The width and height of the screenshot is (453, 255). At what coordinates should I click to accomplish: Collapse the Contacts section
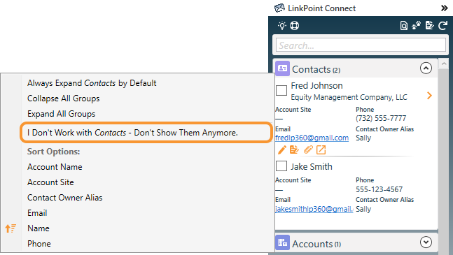tap(426, 68)
